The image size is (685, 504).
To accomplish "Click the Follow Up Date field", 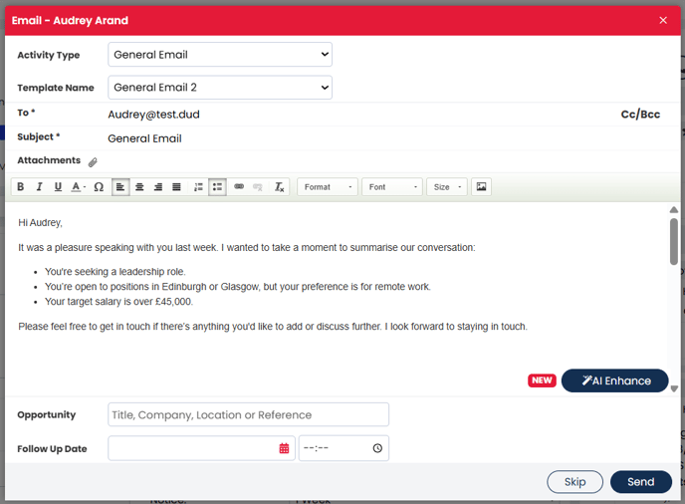I will (201, 448).
